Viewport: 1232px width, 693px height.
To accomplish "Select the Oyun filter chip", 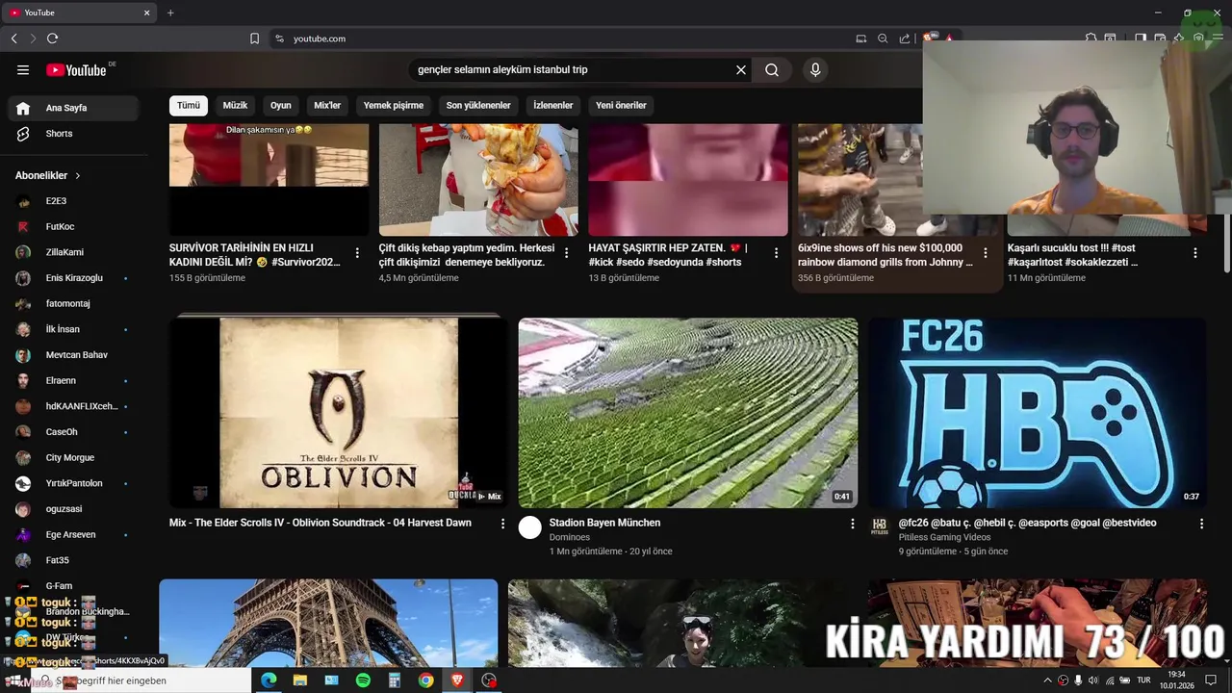I will point(281,105).
